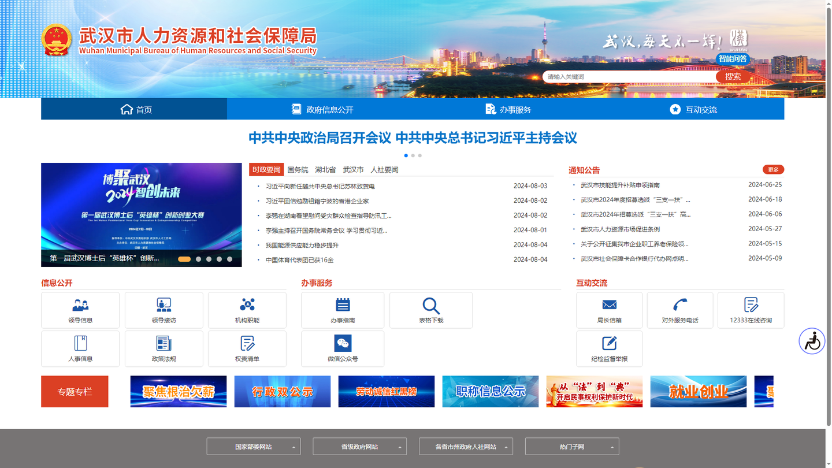Open notice 关于公开征集我市企业职工养老保险
This screenshot has width=832, height=468.
[634, 244]
